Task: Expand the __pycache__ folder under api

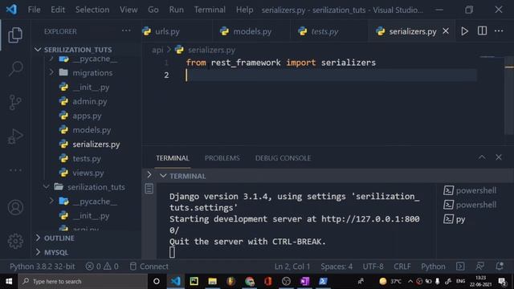Action: (x=51, y=59)
